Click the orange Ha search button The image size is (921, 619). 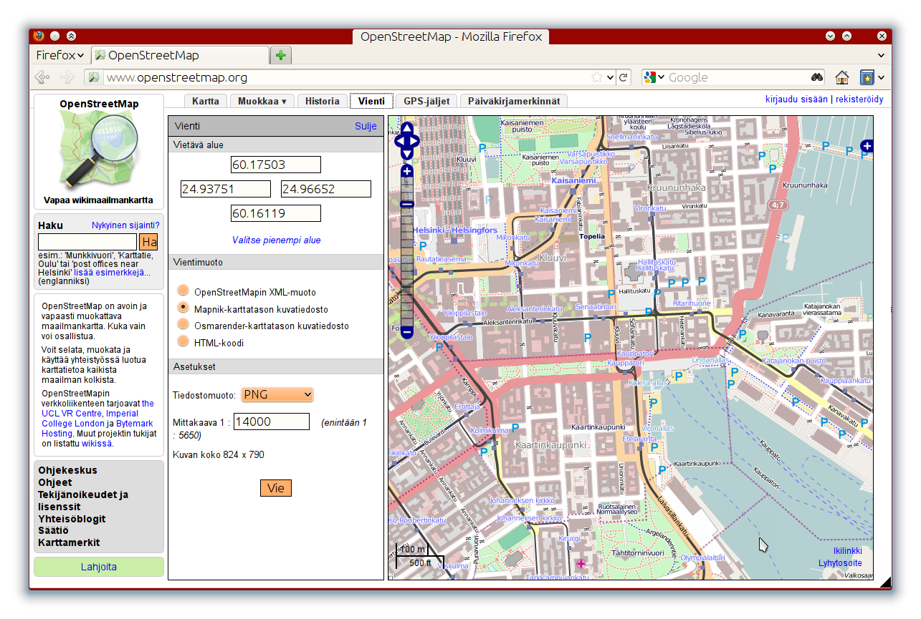point(149,242)
